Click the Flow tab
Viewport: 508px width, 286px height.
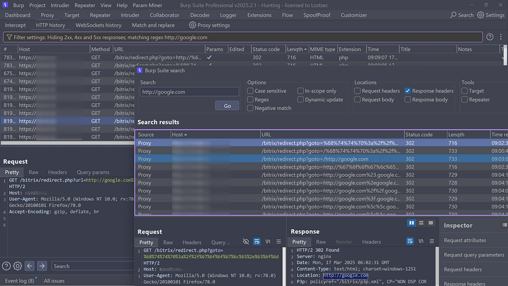(x=287, y=15)
